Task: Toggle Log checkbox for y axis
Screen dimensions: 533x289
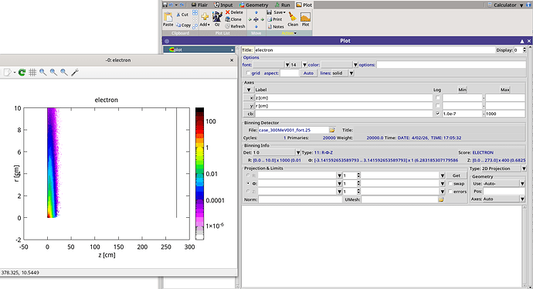Action: (x=438, y=106)
